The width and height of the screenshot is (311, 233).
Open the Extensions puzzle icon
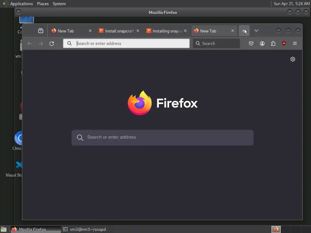(273, 43)
